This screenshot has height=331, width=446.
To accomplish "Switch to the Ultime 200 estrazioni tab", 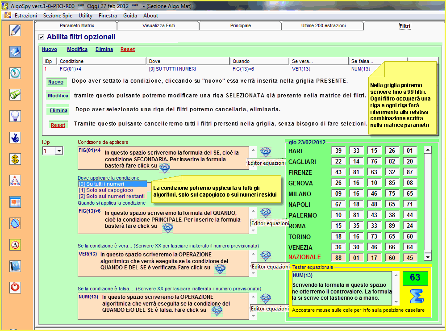I will pyautogui.click(x=323, y=26).
